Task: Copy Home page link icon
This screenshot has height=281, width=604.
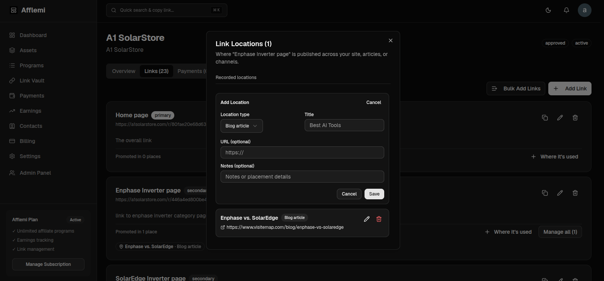Action: [x=545, y=118]
